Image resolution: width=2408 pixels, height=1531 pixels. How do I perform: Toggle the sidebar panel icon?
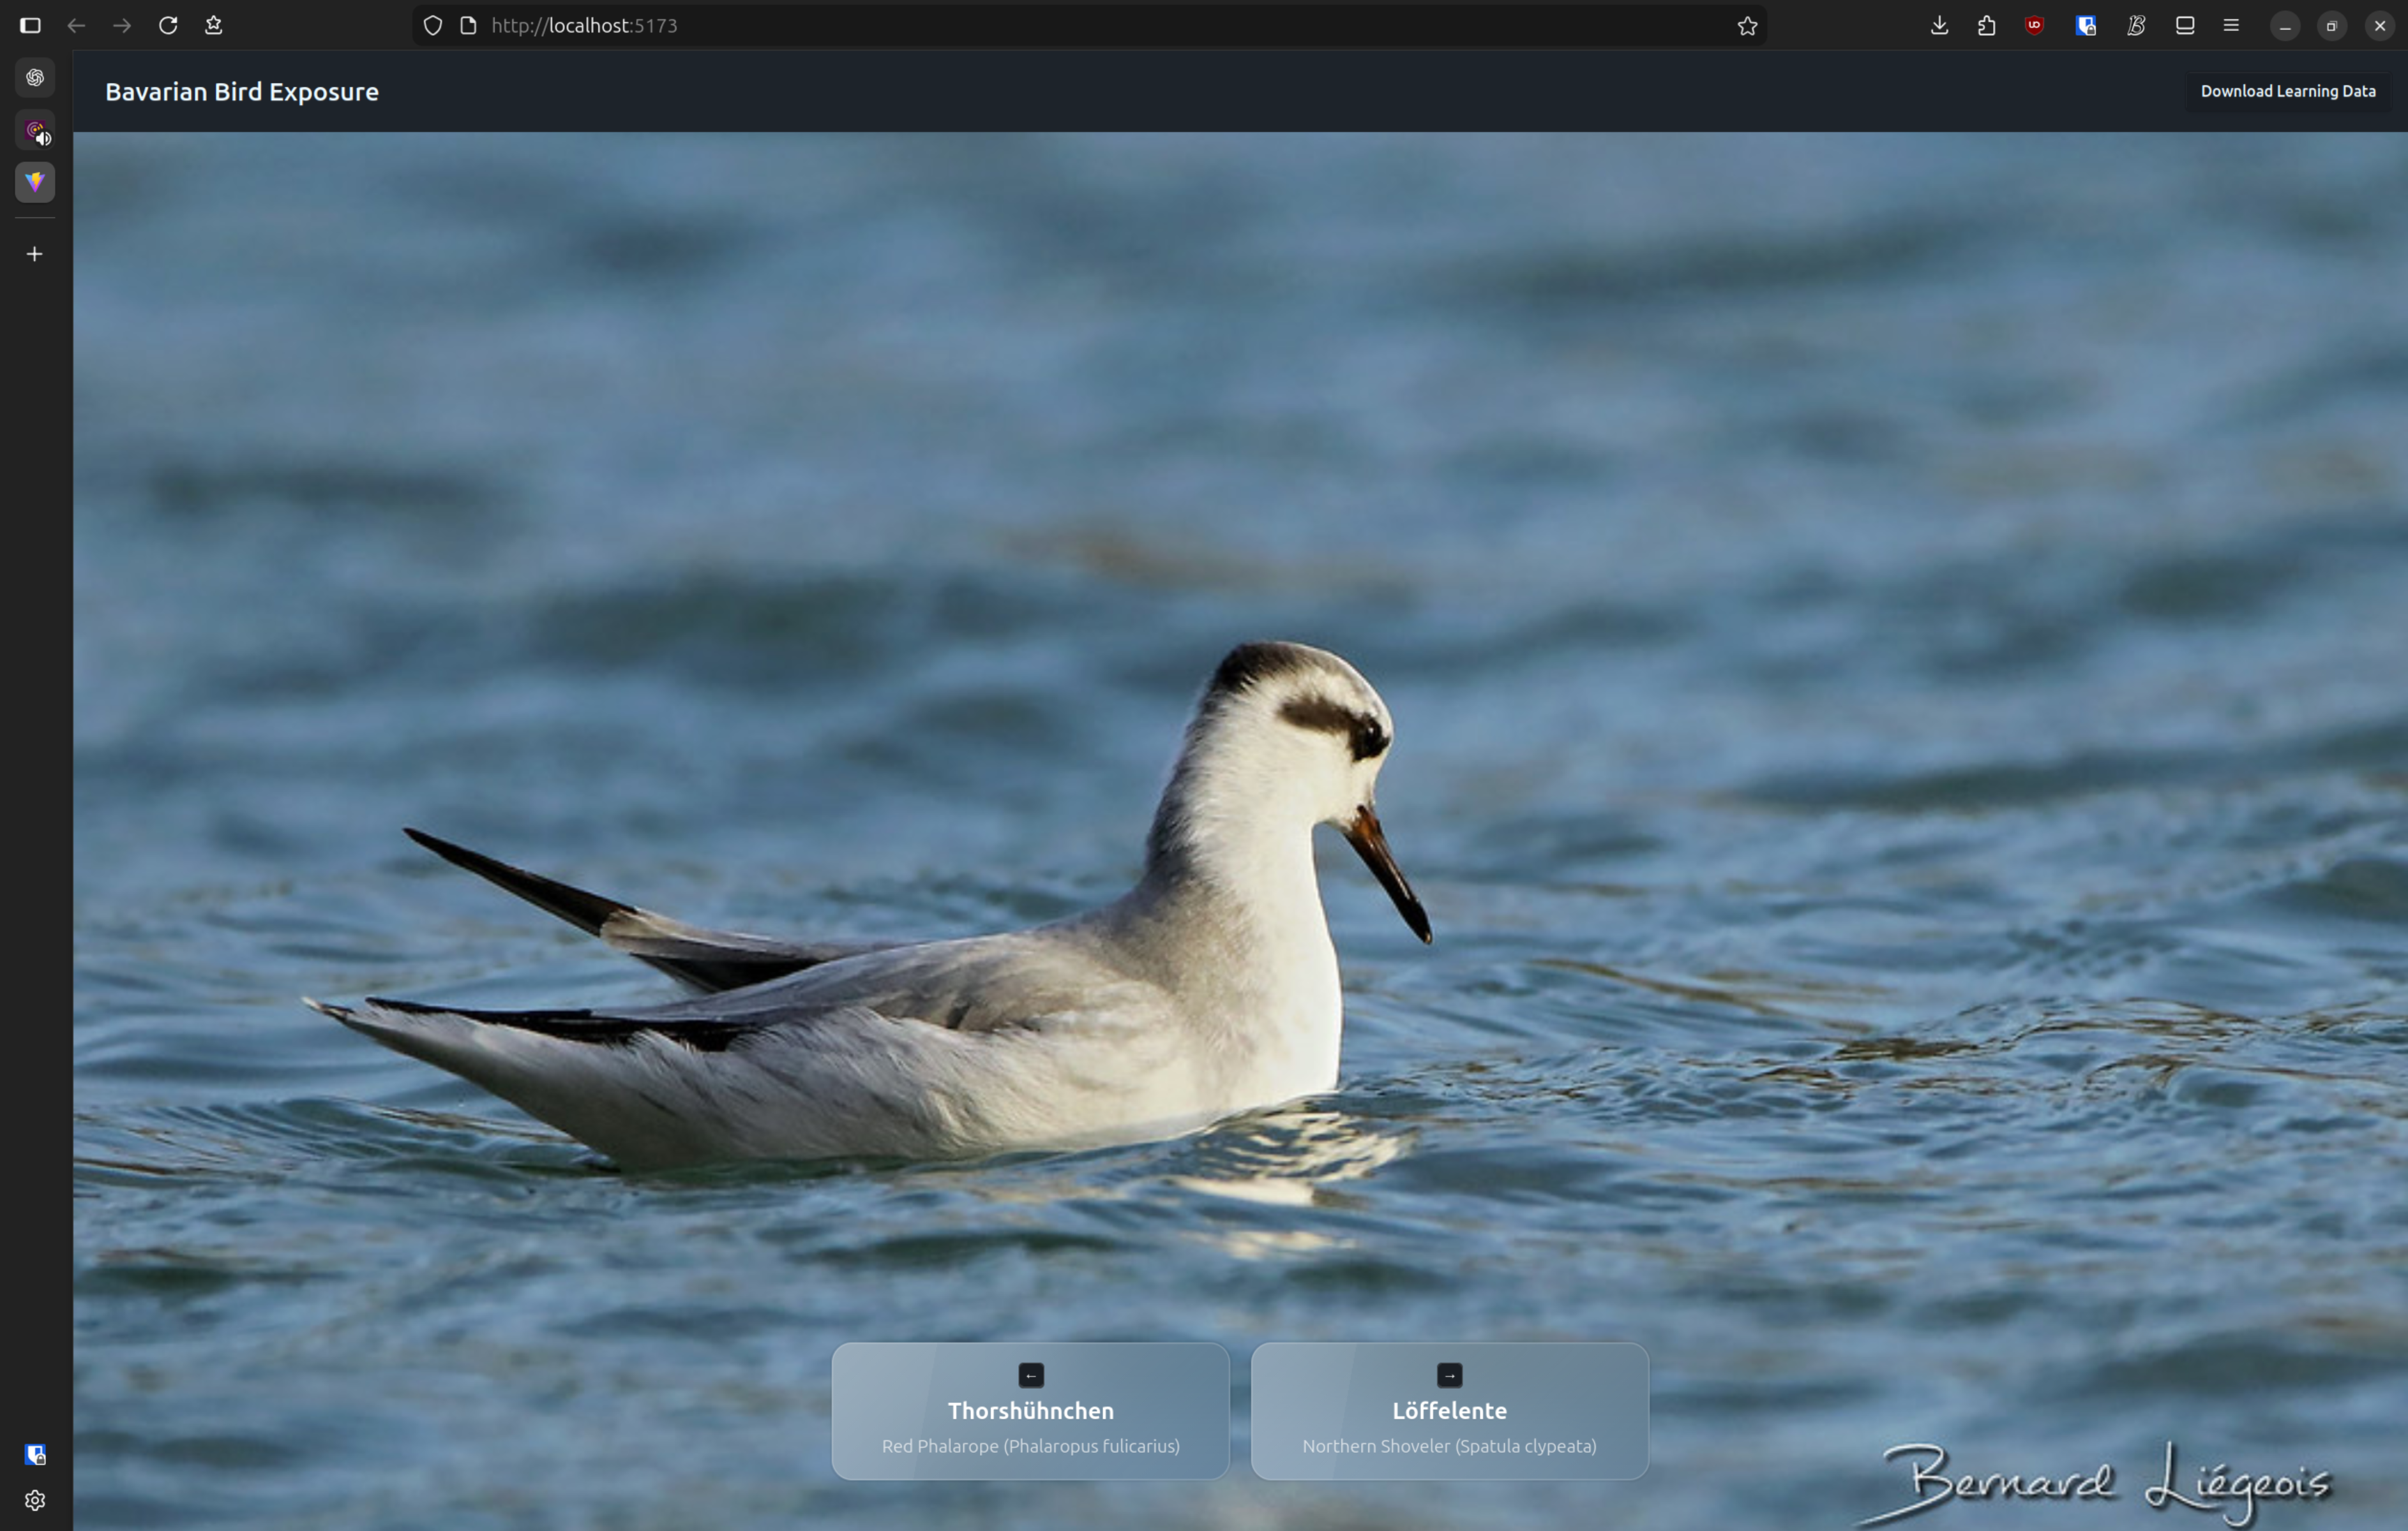[31, 26]
